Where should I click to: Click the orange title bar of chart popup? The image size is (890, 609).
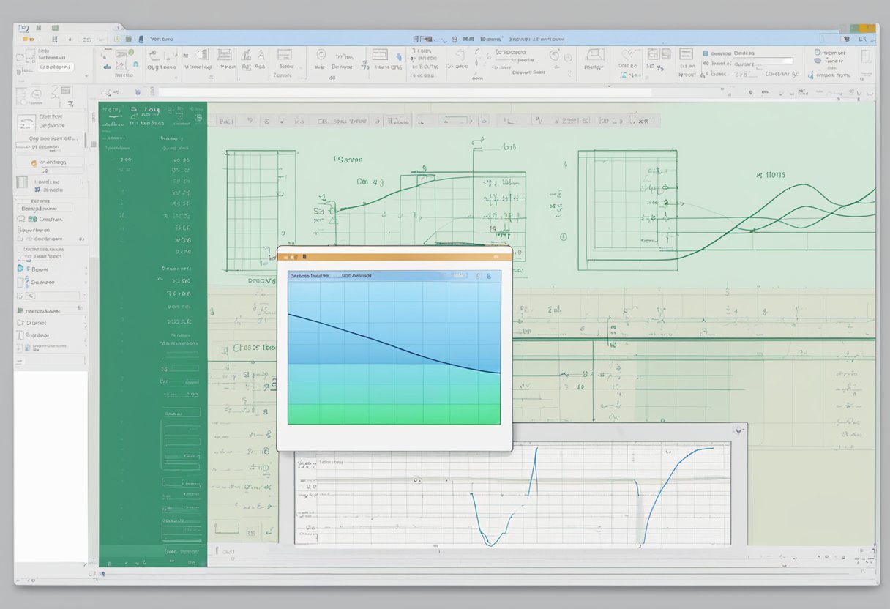pos(394,257)
